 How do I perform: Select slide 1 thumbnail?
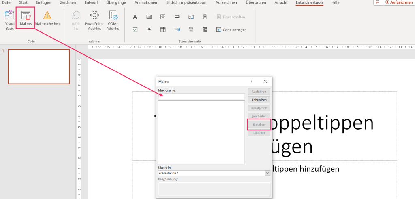coord(39,67)
